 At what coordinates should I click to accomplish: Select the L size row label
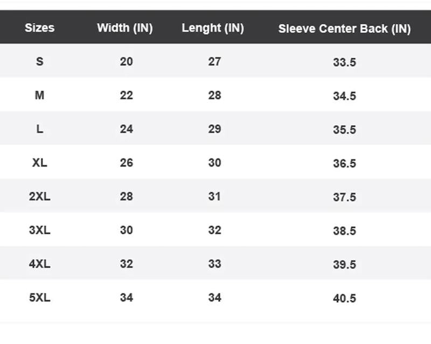tap(39, 130)
